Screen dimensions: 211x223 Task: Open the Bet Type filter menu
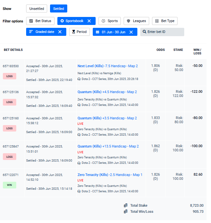coord(164,21)
